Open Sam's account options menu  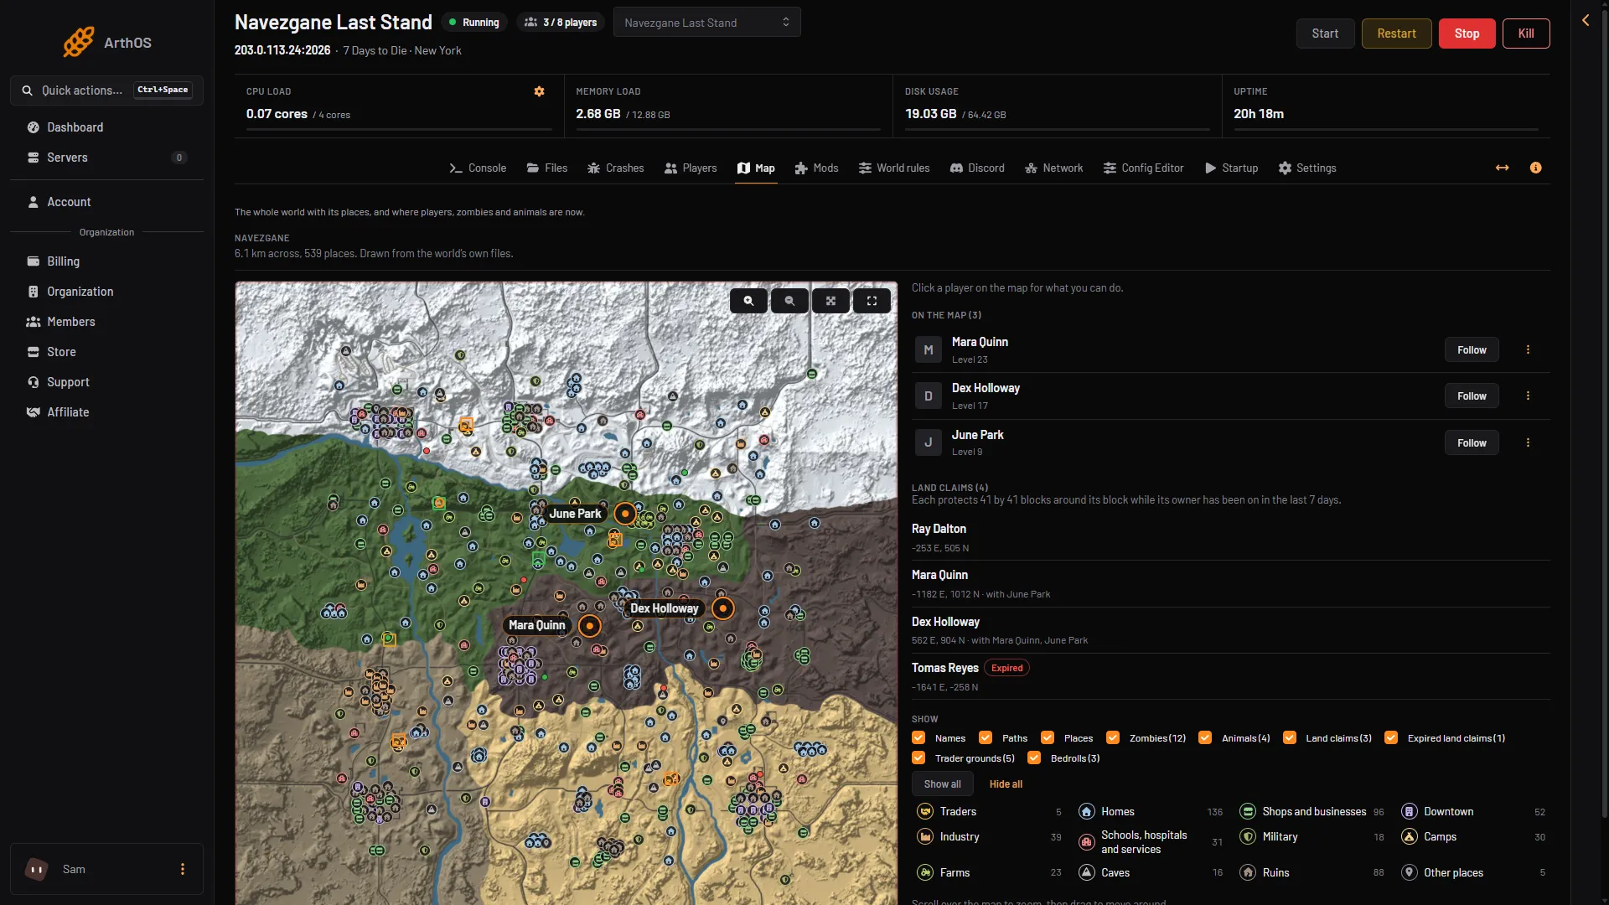pyautogui.click(x=183, y=869)
